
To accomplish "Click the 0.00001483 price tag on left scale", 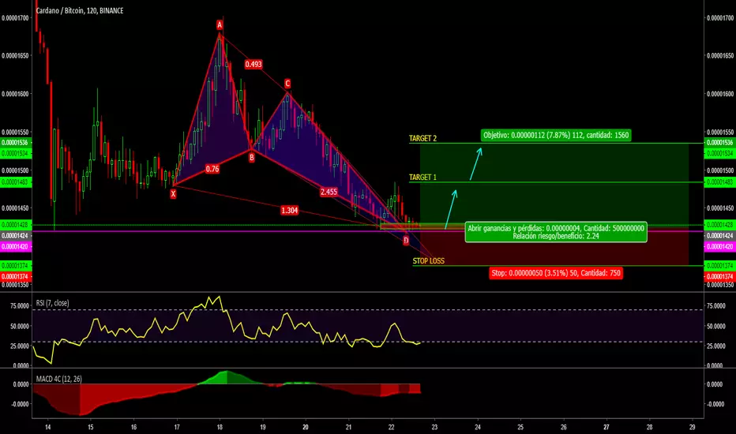I will coord(16,182).
